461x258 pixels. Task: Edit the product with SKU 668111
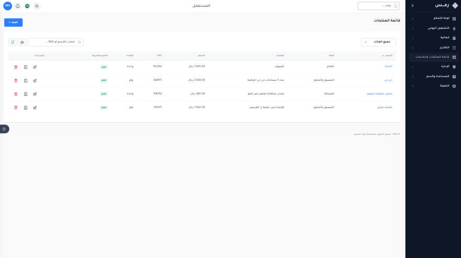(35, 81)
